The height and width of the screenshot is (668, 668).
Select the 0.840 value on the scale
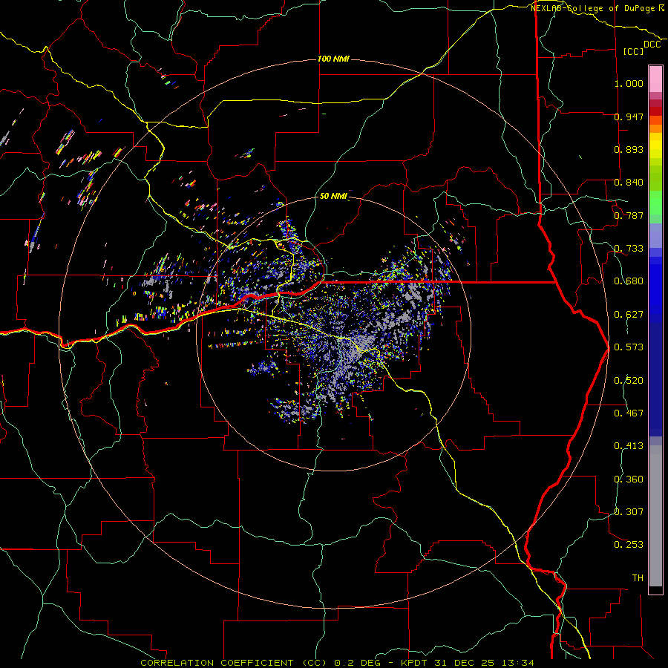[x=629, y=183]
